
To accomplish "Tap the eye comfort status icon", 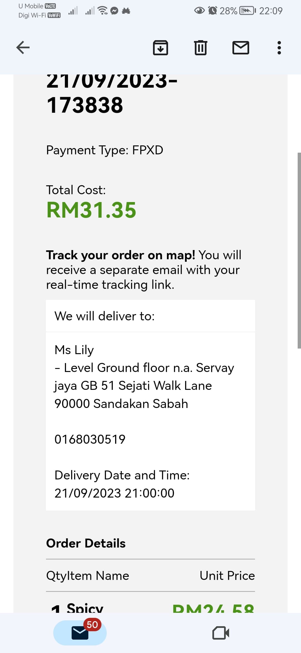I will (x=199, y=11).
